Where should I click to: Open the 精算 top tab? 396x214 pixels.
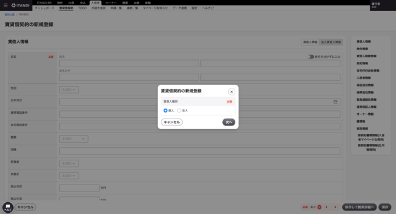click(x=125, y=3)
